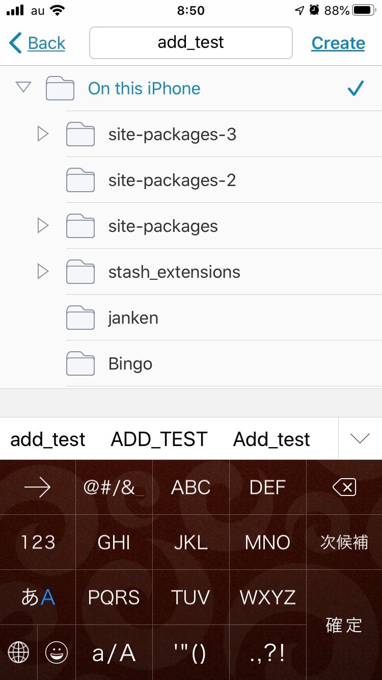Tap the site-packages-2 folder icon
Image resolution: width=382 pixels, height=680 pixels.
pyautogui.click(x=80, y=180)
